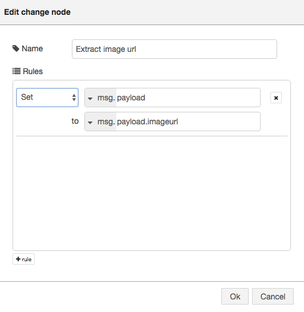This screenshot has width=304, height=312.
Task: Click the empty area of the rules list
Action: 152,193
